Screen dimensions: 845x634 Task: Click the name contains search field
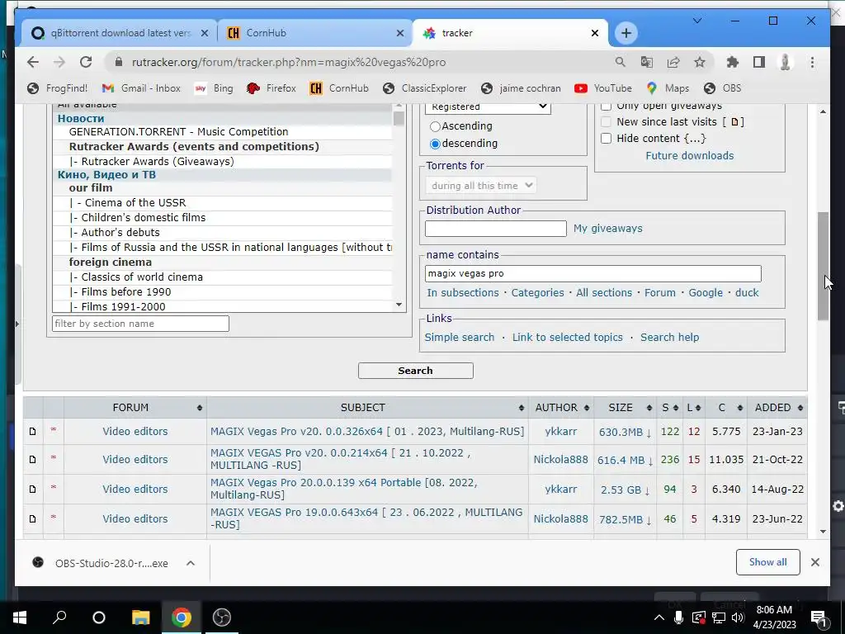tap(592, 273)
